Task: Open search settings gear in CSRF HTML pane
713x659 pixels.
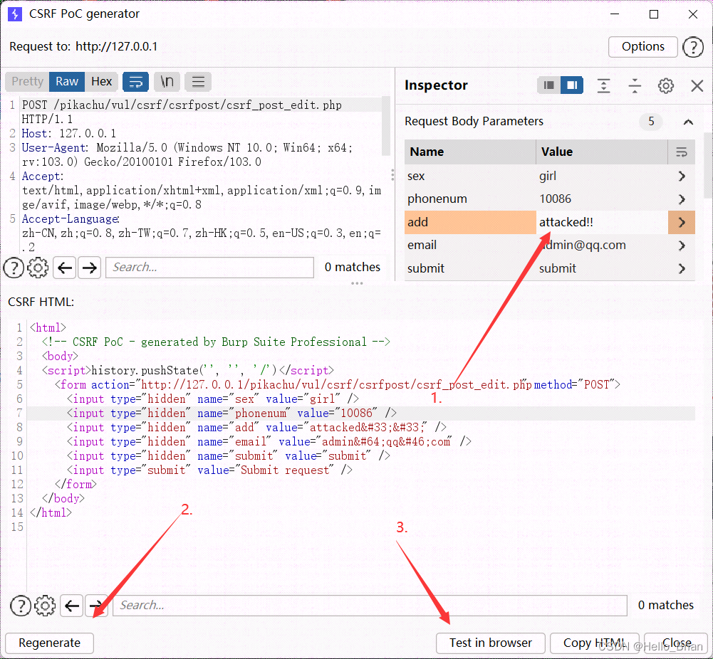Action: [45, 606]
